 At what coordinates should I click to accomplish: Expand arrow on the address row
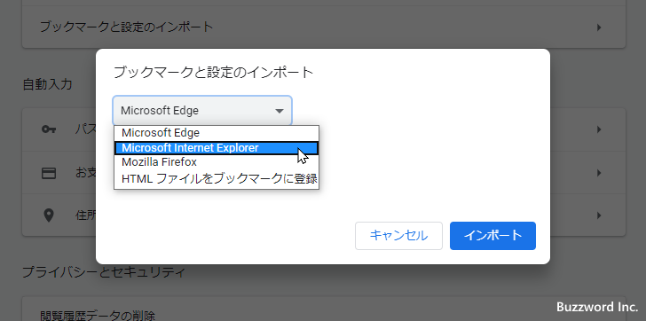(x=599, y=215)
